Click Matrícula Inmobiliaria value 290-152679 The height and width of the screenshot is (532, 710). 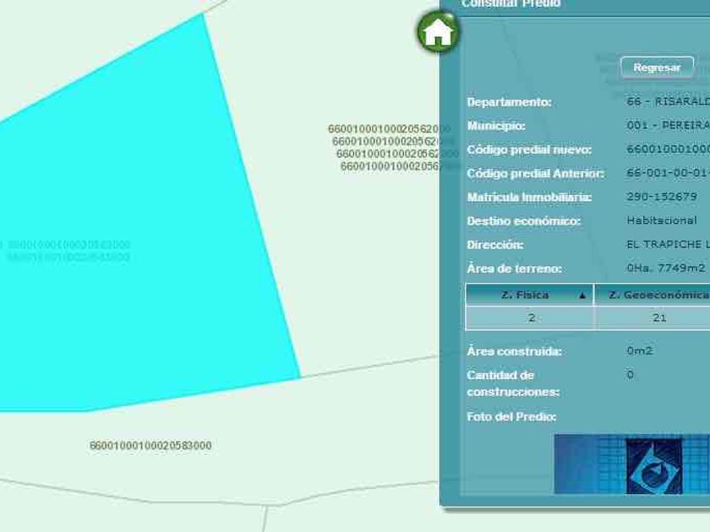[x=662, y=196]
